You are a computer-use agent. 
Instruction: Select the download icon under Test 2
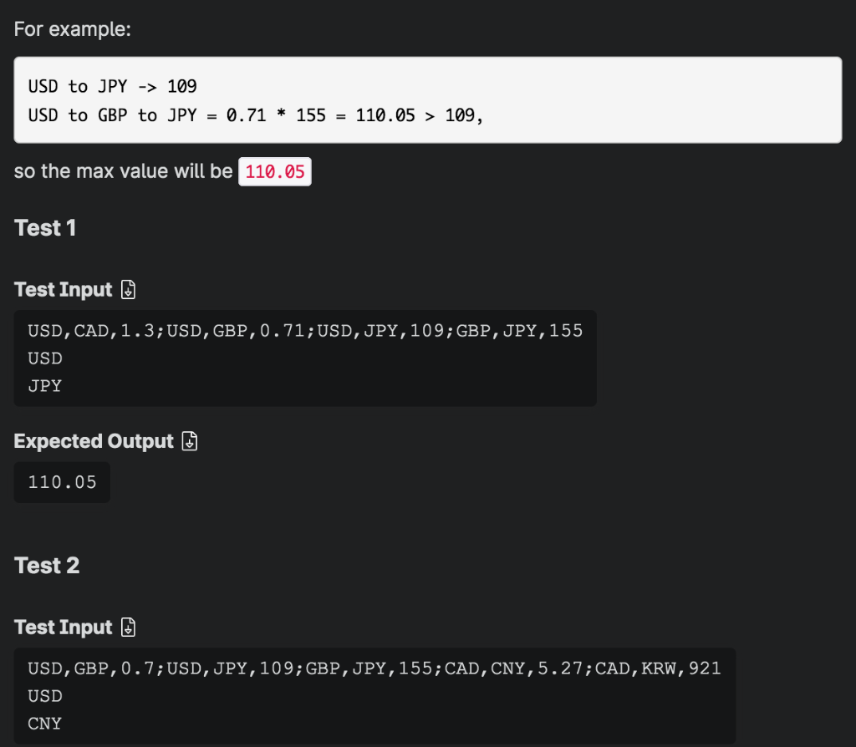pyautogui.click(x=126, y=628)
